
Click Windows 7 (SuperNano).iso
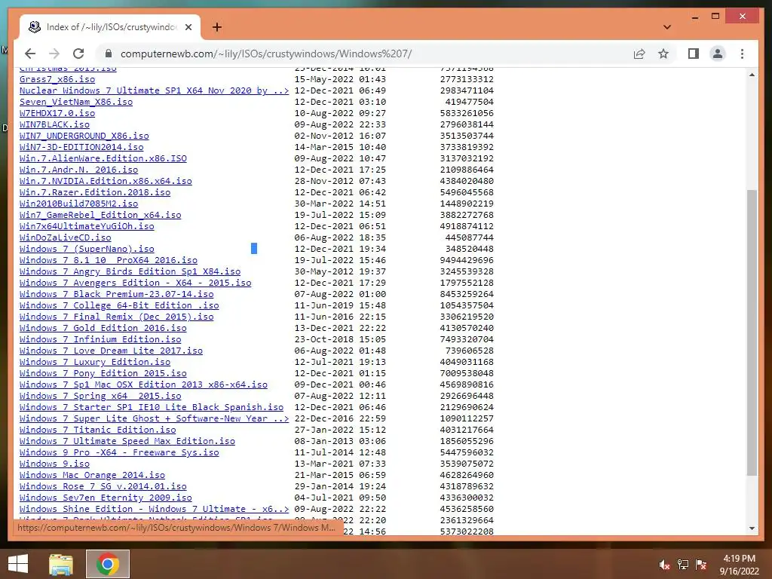point(87,249)
